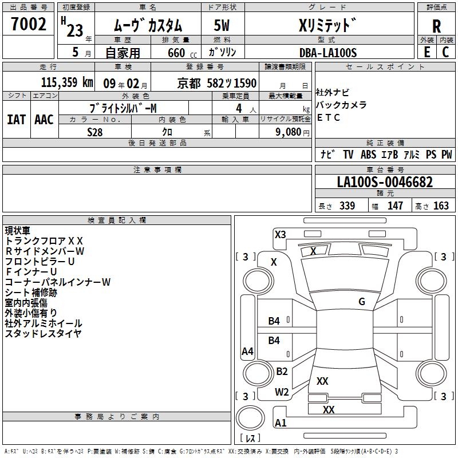The image size is (458, 458).
Task: Click the genuine equipment アルミ
Action: pos(412,154)
